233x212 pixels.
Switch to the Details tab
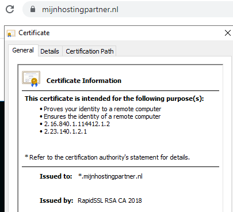tap(49, 51)
